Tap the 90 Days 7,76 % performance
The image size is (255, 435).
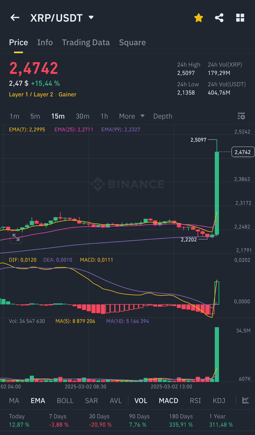[x=139, y=420]
